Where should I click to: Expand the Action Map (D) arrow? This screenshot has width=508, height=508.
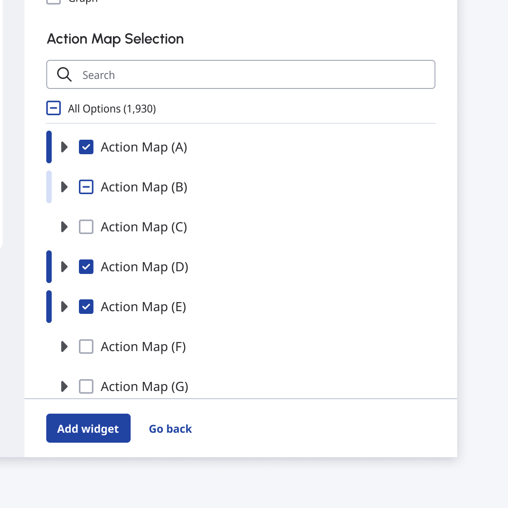[x=64, y=267]
